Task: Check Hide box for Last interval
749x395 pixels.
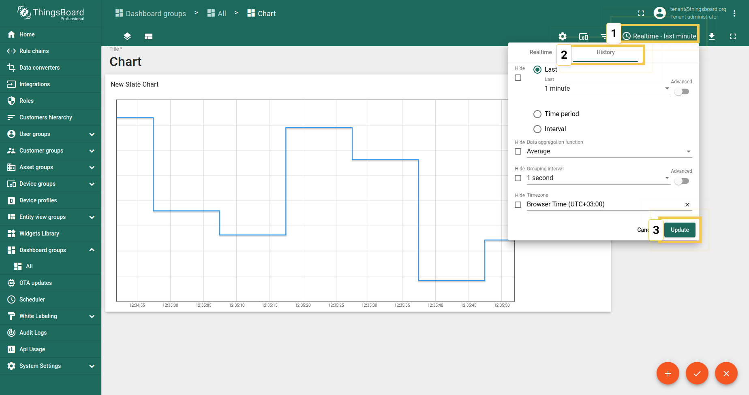Action: pos(518,78)
